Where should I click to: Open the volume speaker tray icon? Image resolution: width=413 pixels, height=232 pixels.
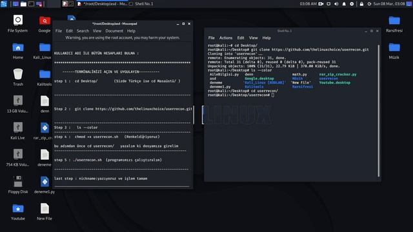[336, 4]
